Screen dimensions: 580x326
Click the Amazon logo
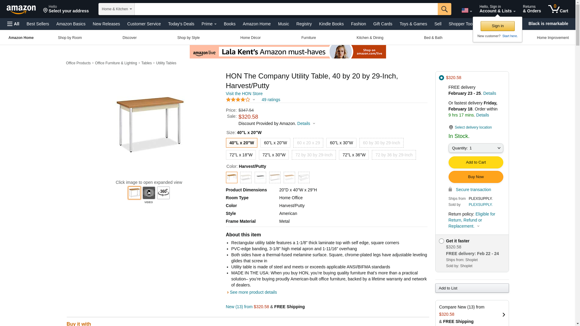pyautogui.click(x=21, y=9)
